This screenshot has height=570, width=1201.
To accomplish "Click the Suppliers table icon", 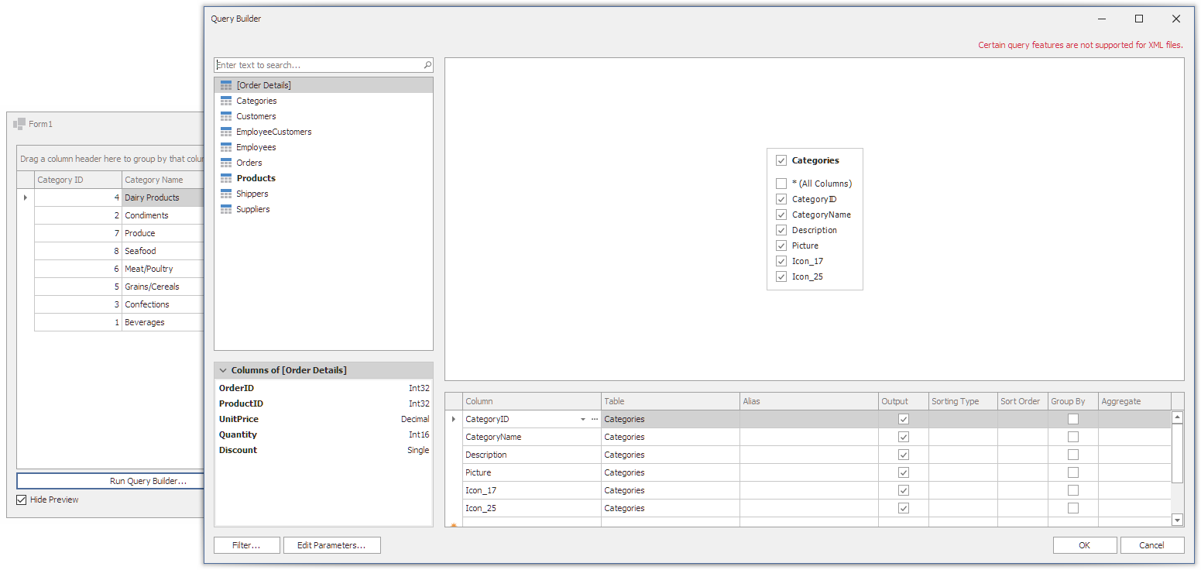I will (x=226, y=209).
